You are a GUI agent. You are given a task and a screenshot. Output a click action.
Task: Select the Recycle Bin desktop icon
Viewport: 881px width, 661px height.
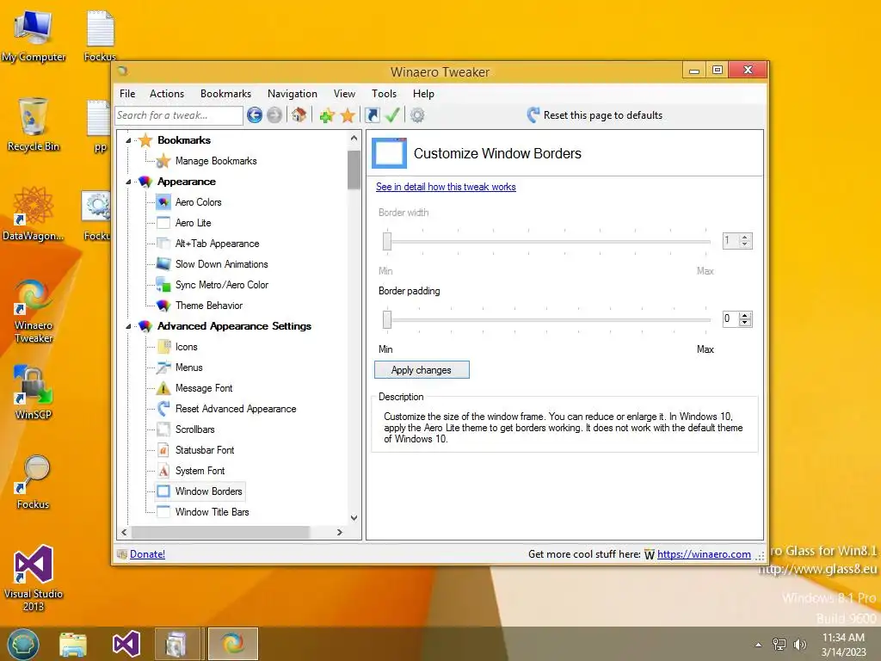click(34, 125)
